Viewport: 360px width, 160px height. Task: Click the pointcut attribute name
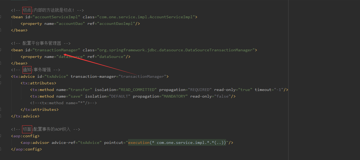114,143
